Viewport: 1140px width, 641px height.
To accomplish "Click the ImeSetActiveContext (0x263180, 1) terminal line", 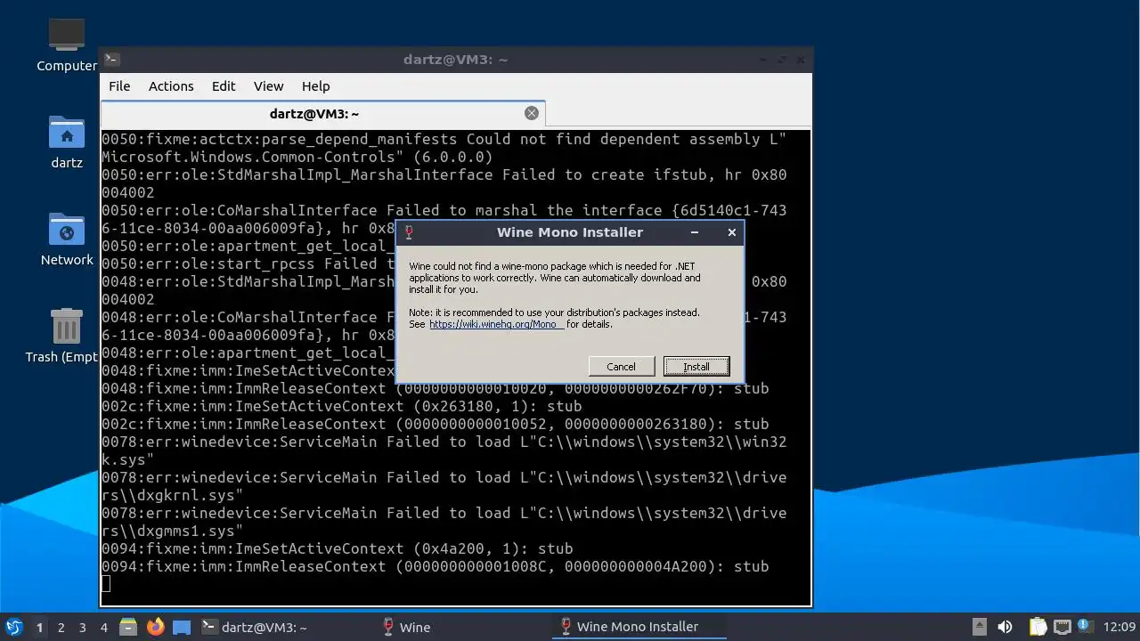I will 341,406.
